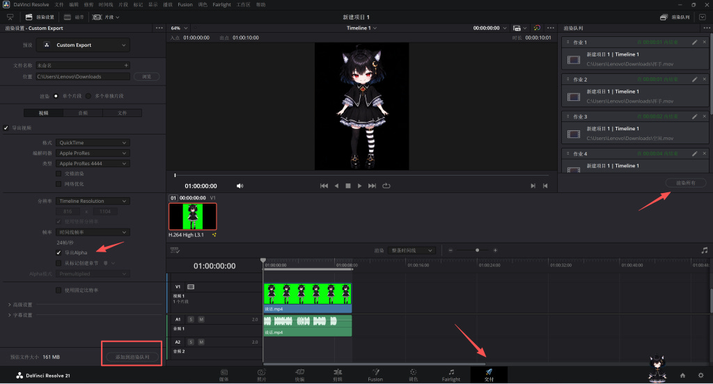
Task: Switch to the 调色 Color page
Action: tap(413, 376)
